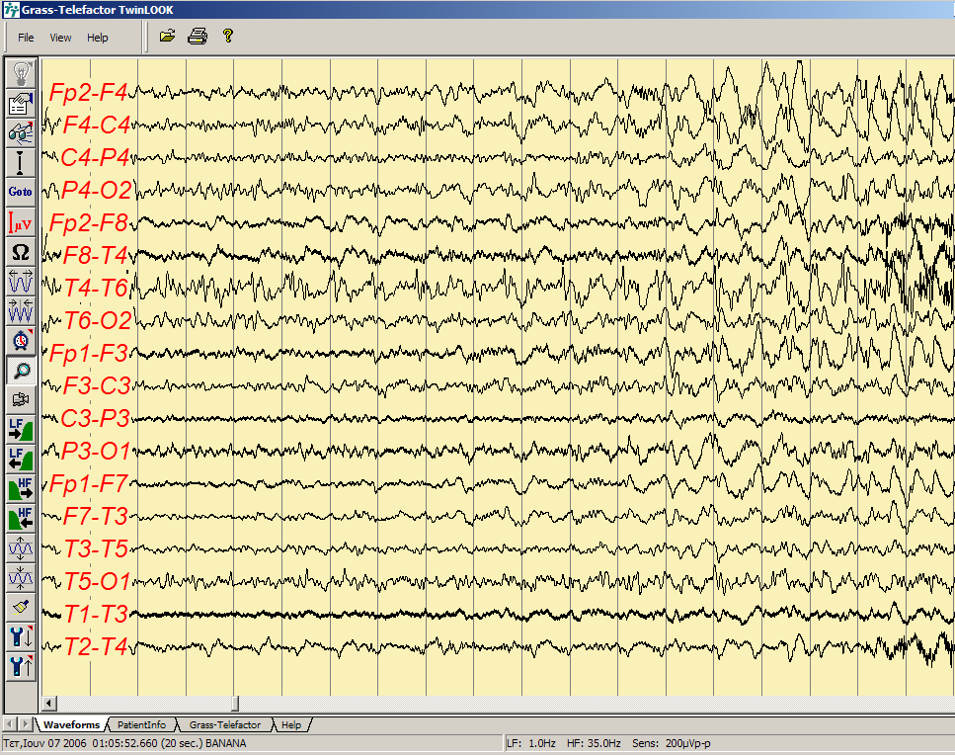955x756 pixels.
Task: Open the View menu
Action: click(x=60, y=38)
